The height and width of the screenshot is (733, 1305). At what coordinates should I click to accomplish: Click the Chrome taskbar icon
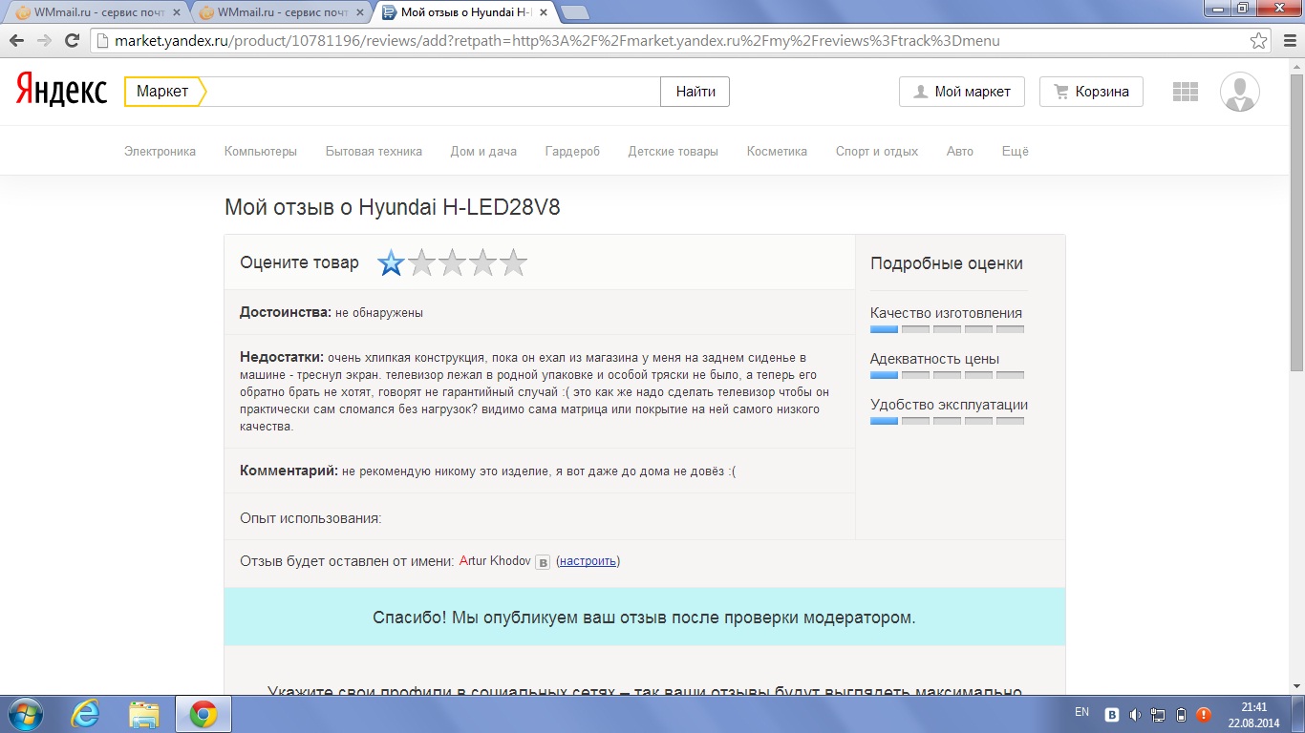pos(202,714)
